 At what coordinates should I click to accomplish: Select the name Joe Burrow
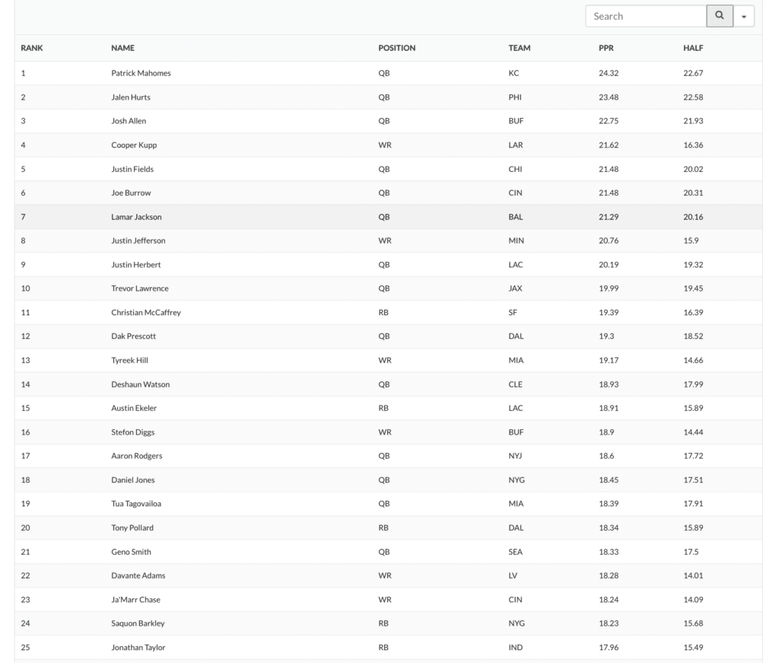click(131, 193)
